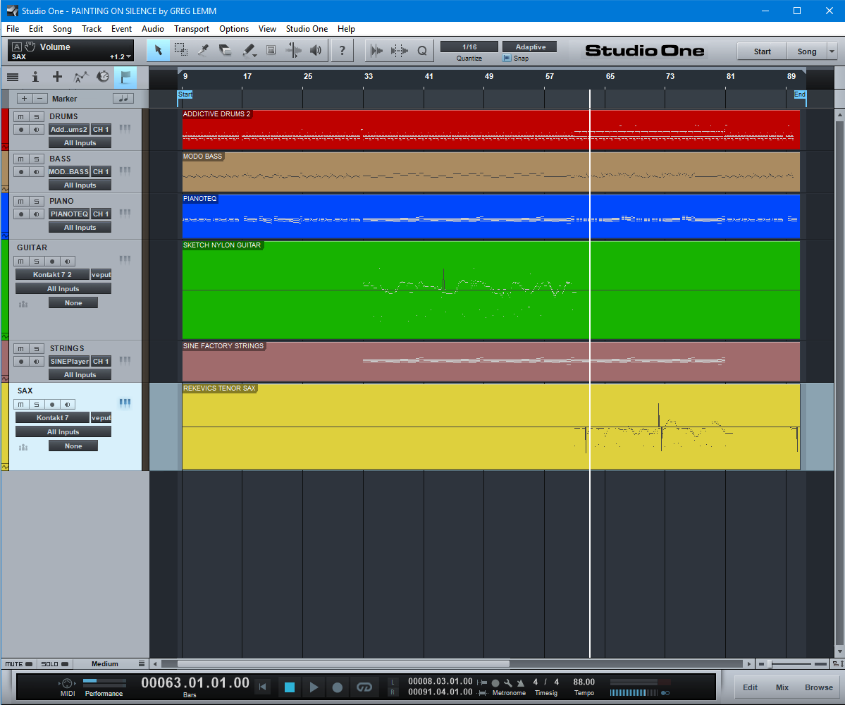
Task: Click the tempo clock icon above tracks
Action: tap(102, 77)
